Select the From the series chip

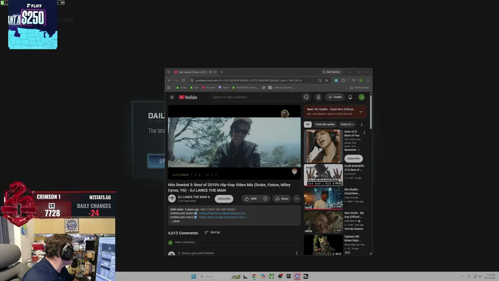click(325, 124)
